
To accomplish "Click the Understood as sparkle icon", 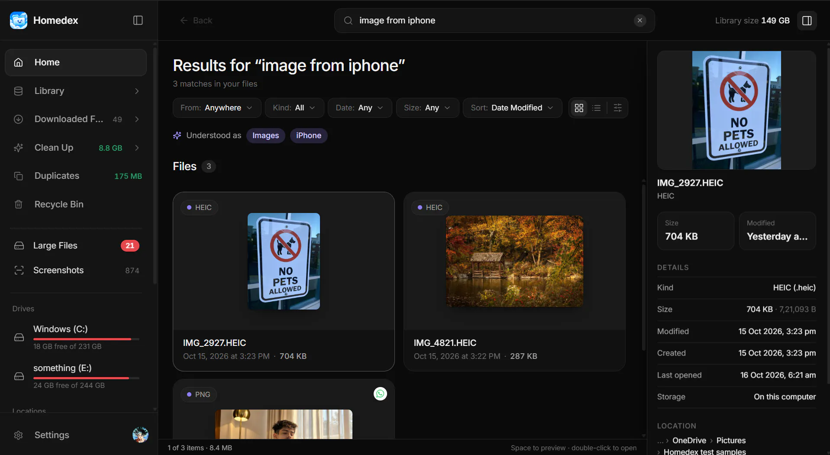I will click(177, 136).
